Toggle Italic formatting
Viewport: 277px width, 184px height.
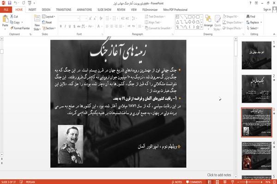65,26
